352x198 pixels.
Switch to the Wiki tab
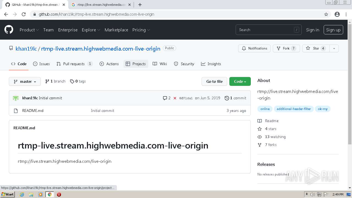pos(160,64)
